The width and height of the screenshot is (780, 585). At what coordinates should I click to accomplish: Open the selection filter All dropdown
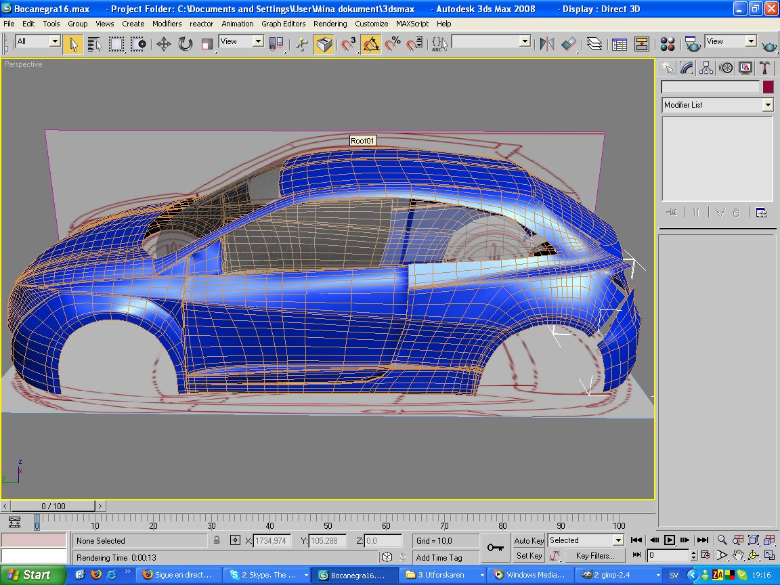(55, 41)
